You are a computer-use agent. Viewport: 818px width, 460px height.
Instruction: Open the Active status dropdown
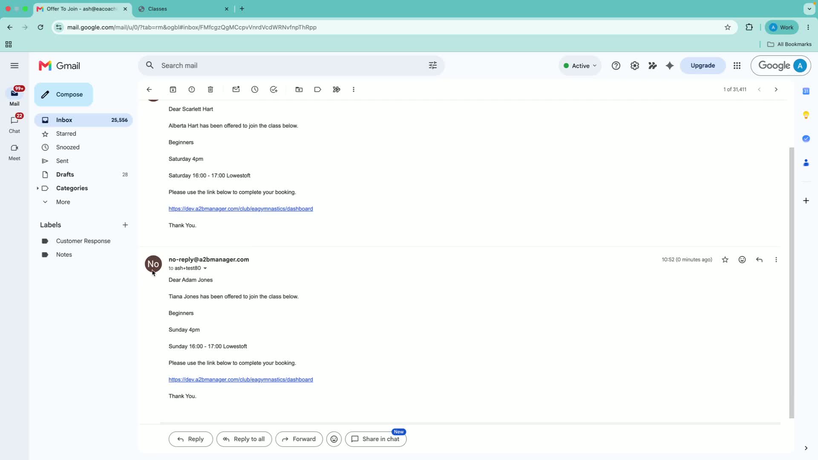click(x=580, y=66)
